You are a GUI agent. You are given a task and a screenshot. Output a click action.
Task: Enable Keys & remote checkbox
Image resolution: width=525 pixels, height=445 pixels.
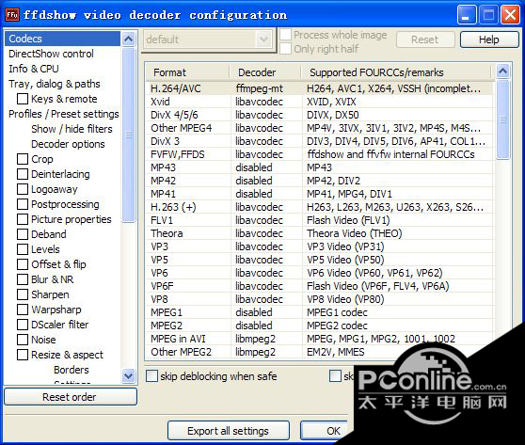(23, 99)
